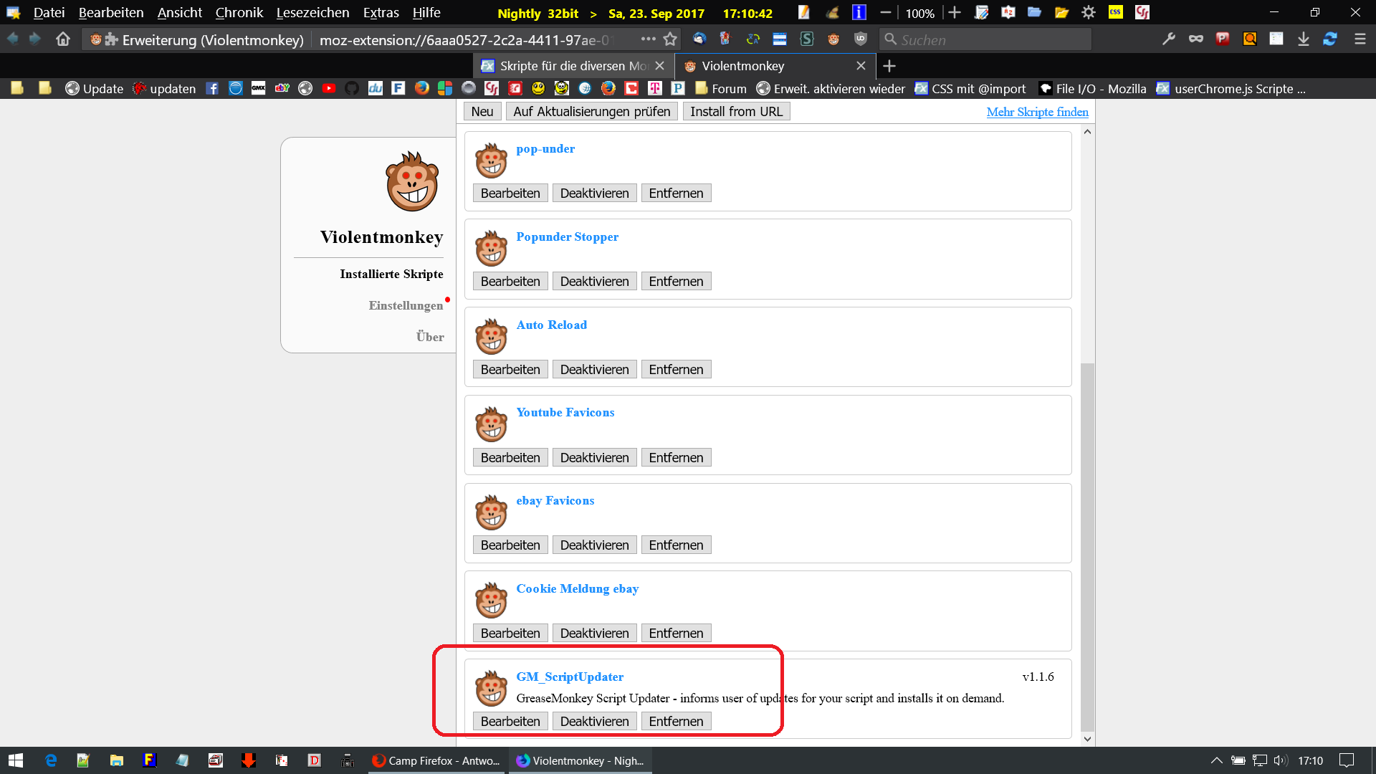This screenshot has width=1376, height=774.
Task: Click the wrench developer tools icon
Action: [x=1169, y=39]
